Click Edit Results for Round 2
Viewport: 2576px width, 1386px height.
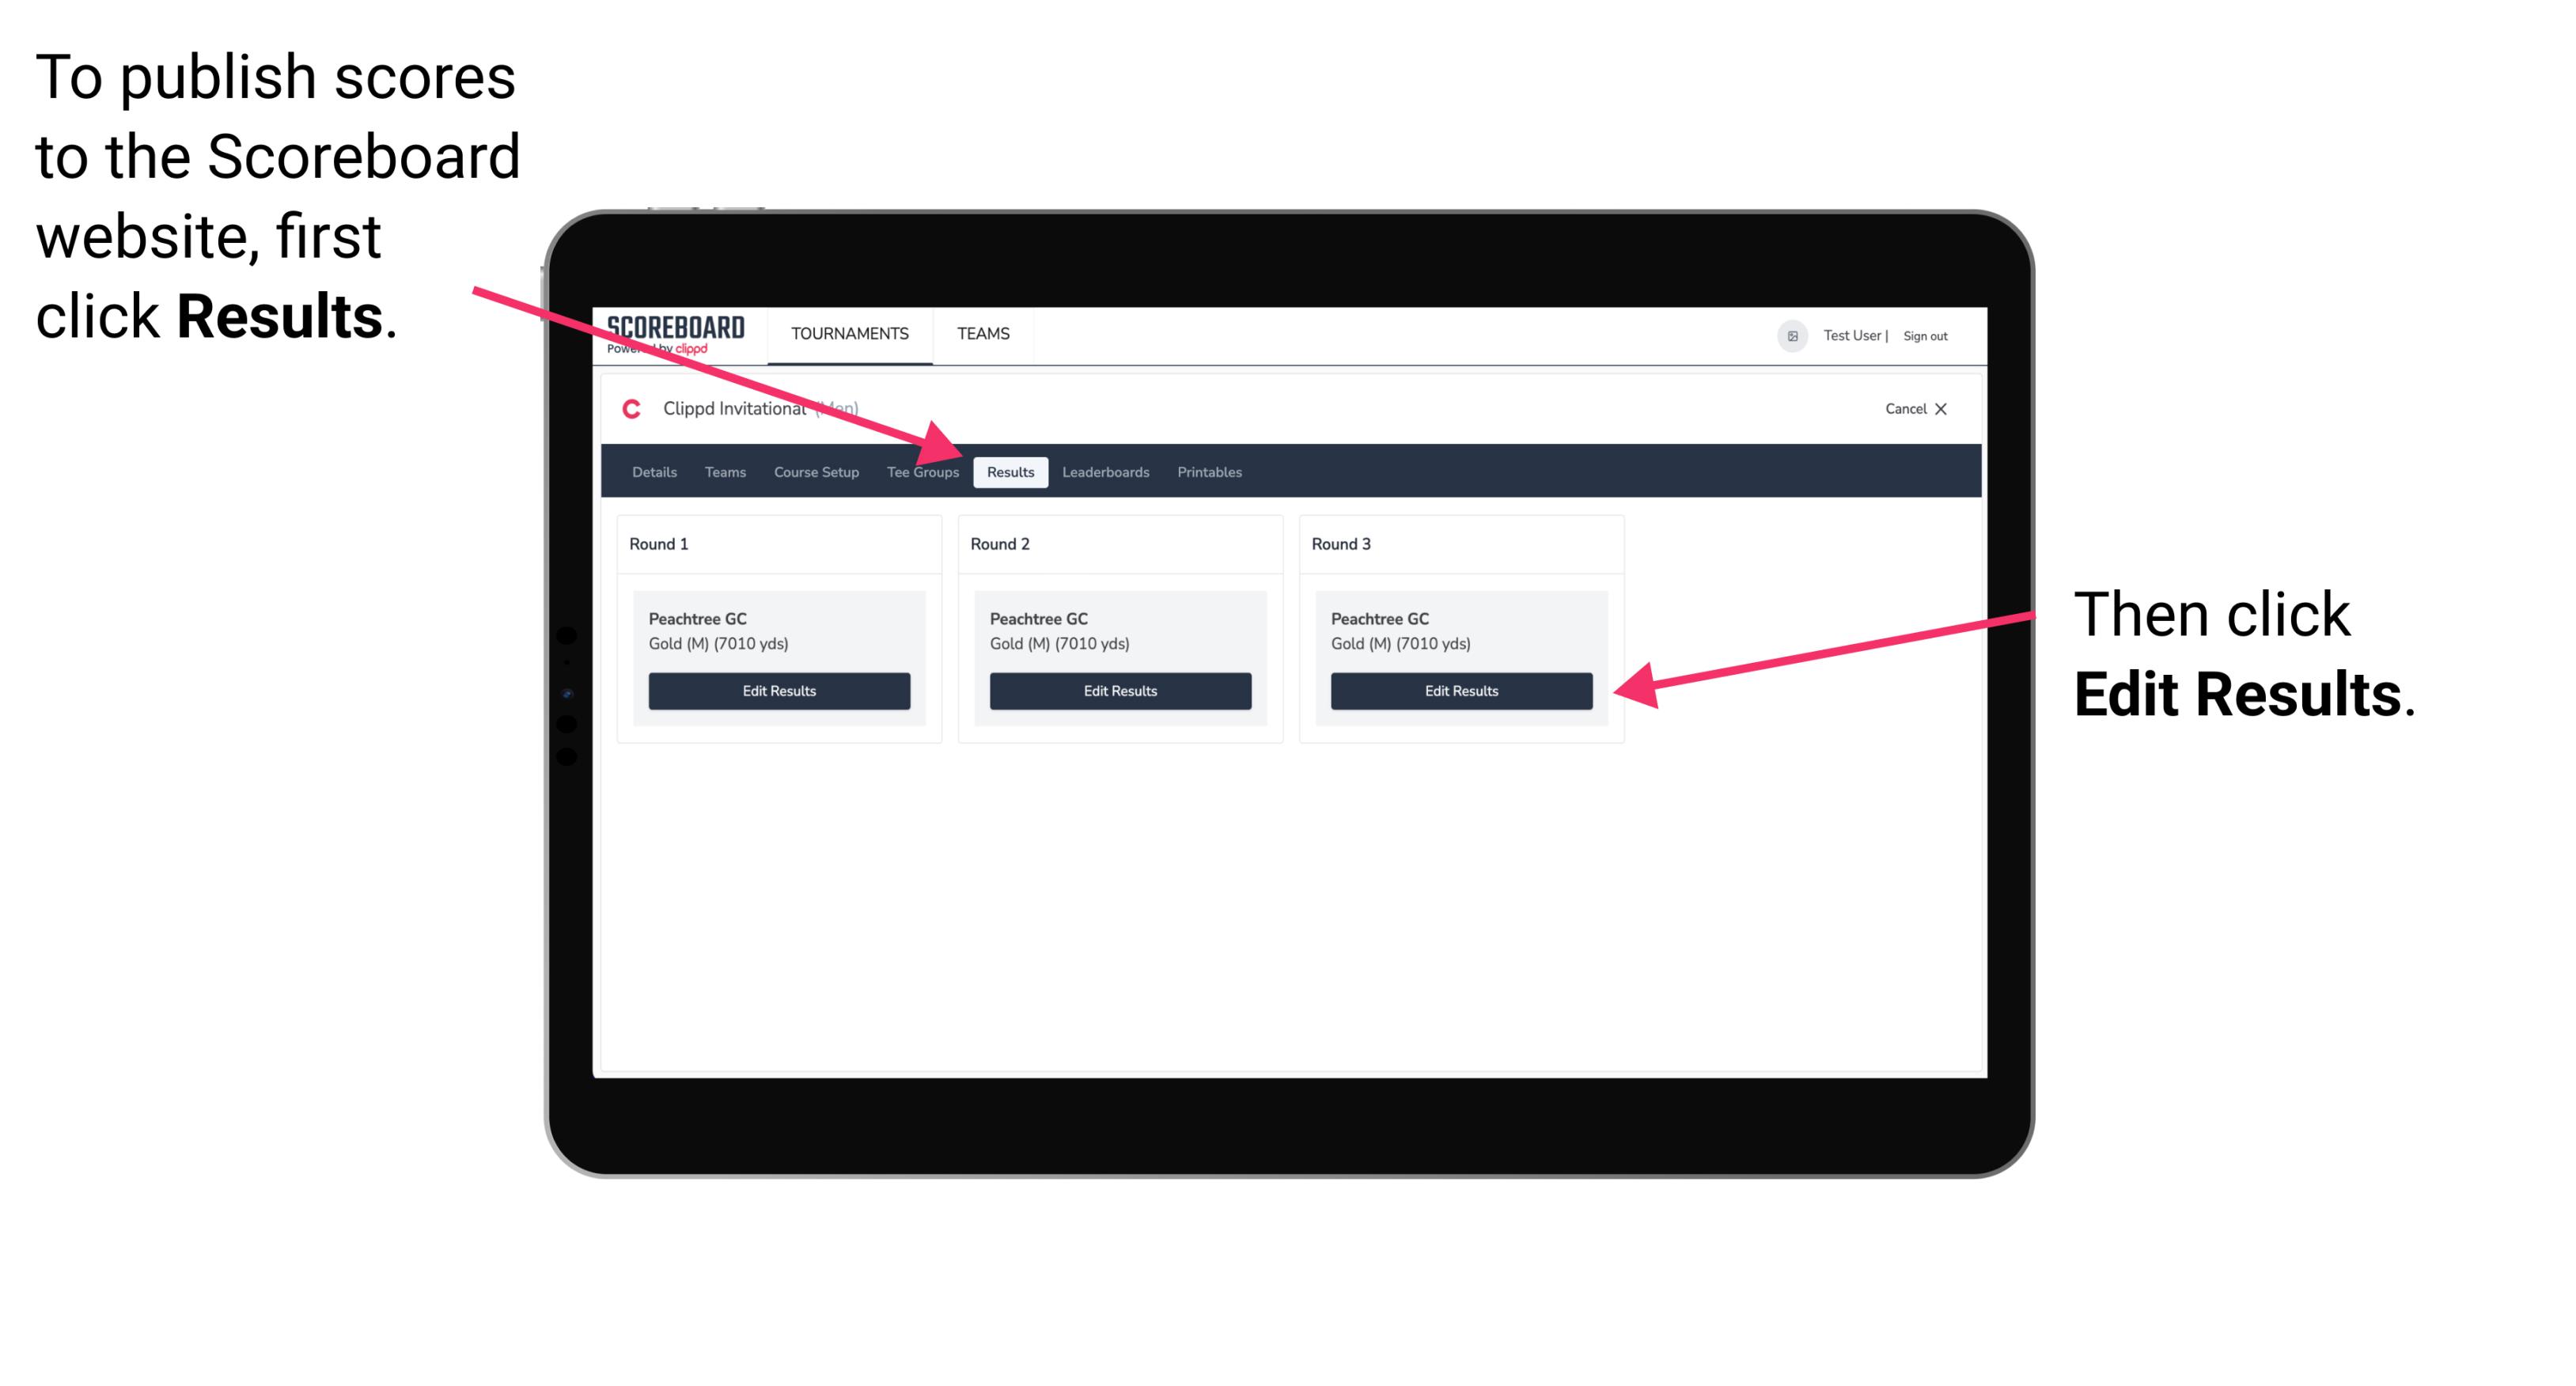(1123, 691)
